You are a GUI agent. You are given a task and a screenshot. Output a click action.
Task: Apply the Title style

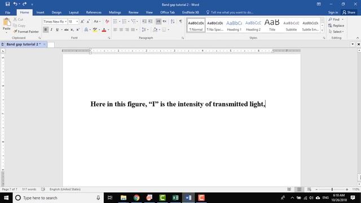click(272, 25)
